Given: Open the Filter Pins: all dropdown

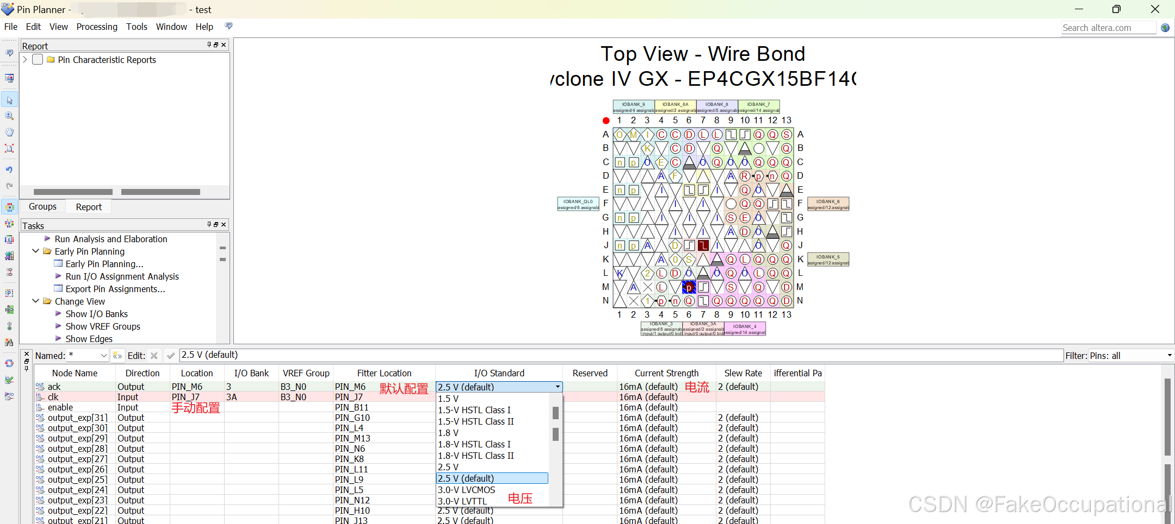Looking at the screenshot, I should 1169,356.
